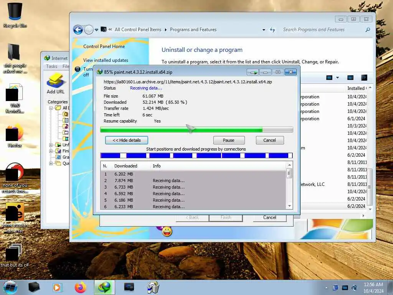Screen dimensions: 393x295
Task: Open Firefox from the taskbar
Action: click(x=81, y=287)
